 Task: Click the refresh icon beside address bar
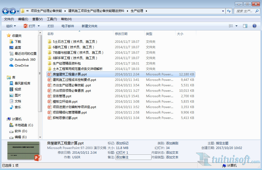[229, 11]
